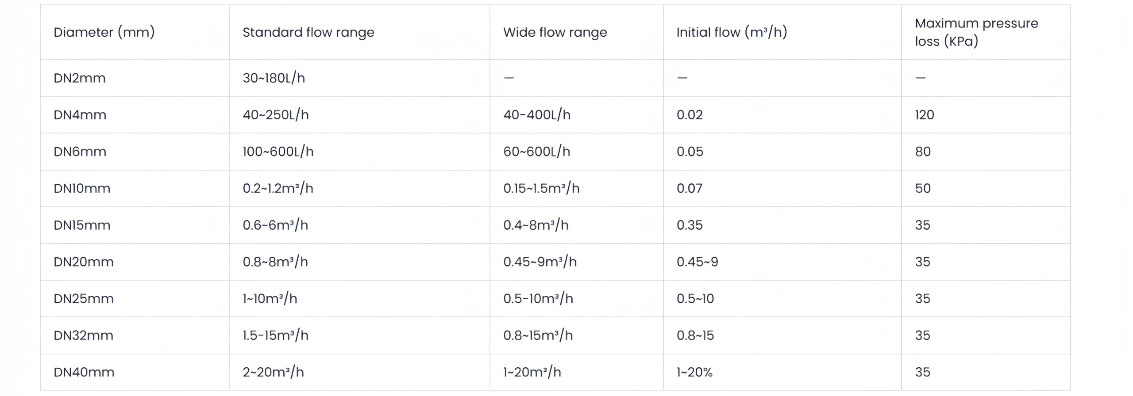The width and height of the screenshot is (1133, 396).
Task: Select the 30~180L/h standard flow cell
Action: point(274,78)
